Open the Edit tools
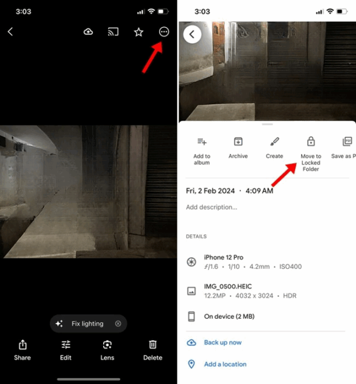This screenshot has height=384, width=356. [66, 350]
